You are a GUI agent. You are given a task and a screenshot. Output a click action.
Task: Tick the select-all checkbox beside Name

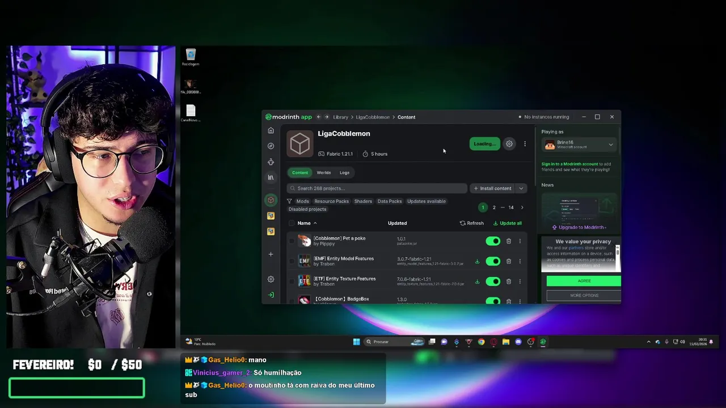(292, 223)
